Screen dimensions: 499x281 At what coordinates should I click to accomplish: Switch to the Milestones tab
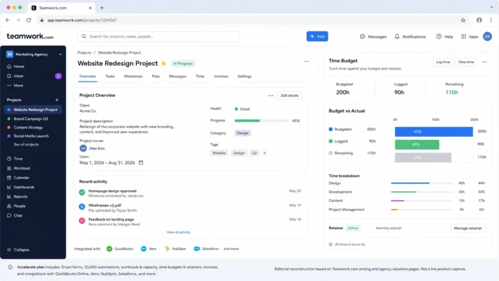(x=134, y=77)
